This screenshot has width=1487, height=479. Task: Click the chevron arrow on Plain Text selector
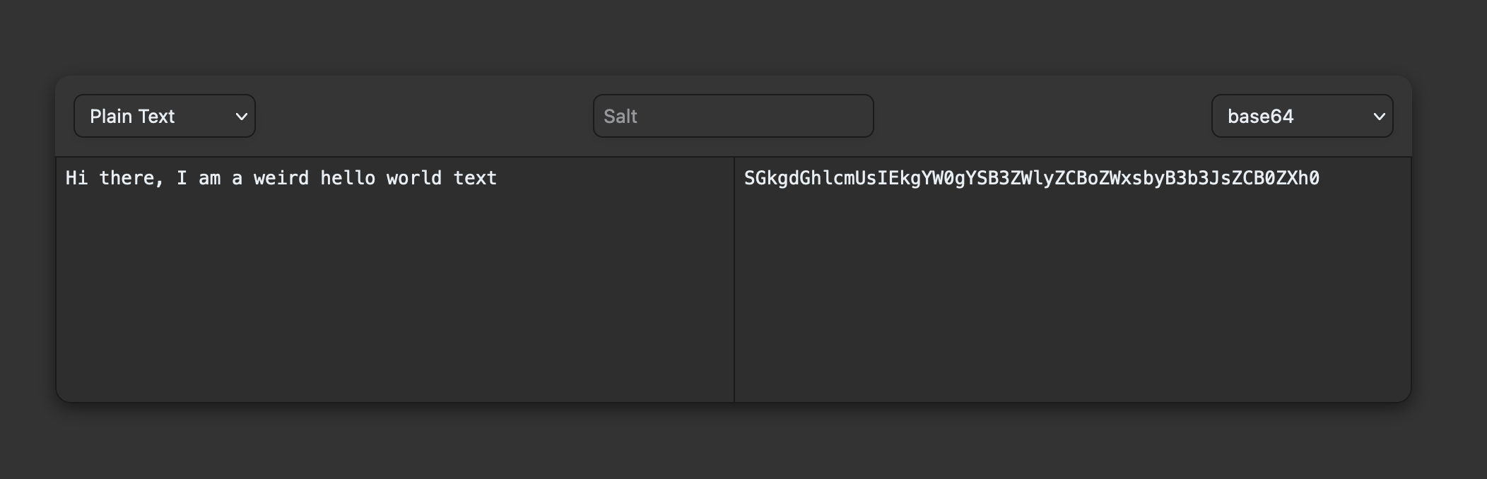click(241, 117)
